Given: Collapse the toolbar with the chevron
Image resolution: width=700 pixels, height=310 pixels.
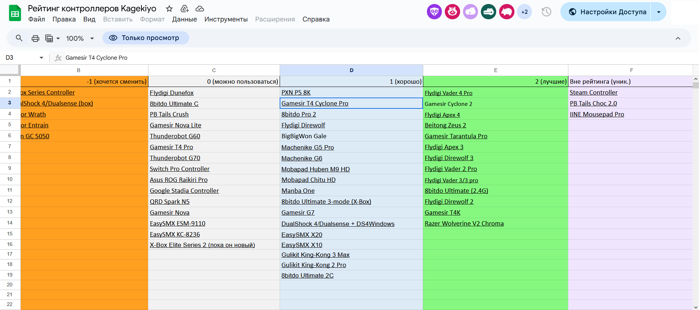Looking at the screenshot, I should click(x=678, y=38).
